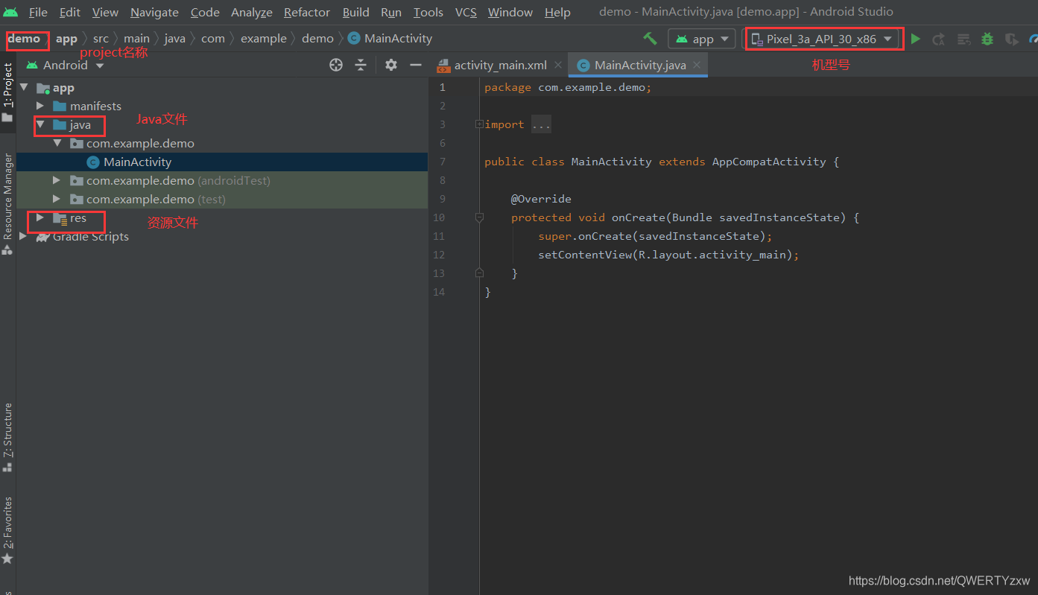
Task: Select the MainActivity.java editor tab
Action: pos(639,66)
